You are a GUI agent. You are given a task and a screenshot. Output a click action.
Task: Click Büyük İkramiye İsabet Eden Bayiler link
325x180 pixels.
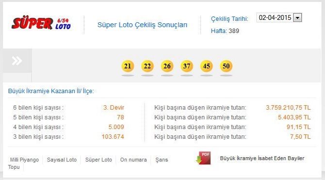[262, 158]
